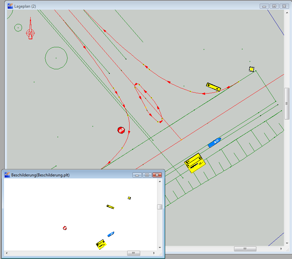Click the Lageplan vertical scrollbar thumb
The height and width of the screenshot is (259, 292).
287,104
